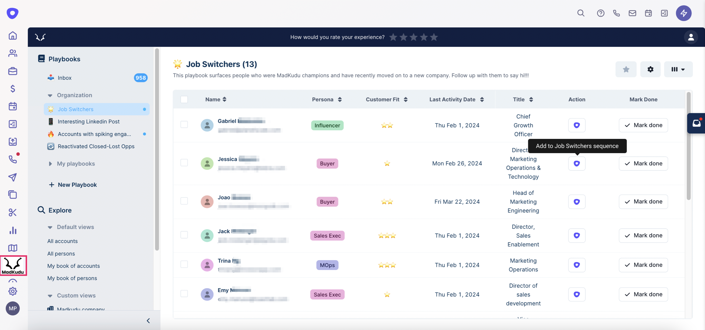Open the settings gear in left sidebar
Viewport: 705px width, 330px height.
point(13,291)
